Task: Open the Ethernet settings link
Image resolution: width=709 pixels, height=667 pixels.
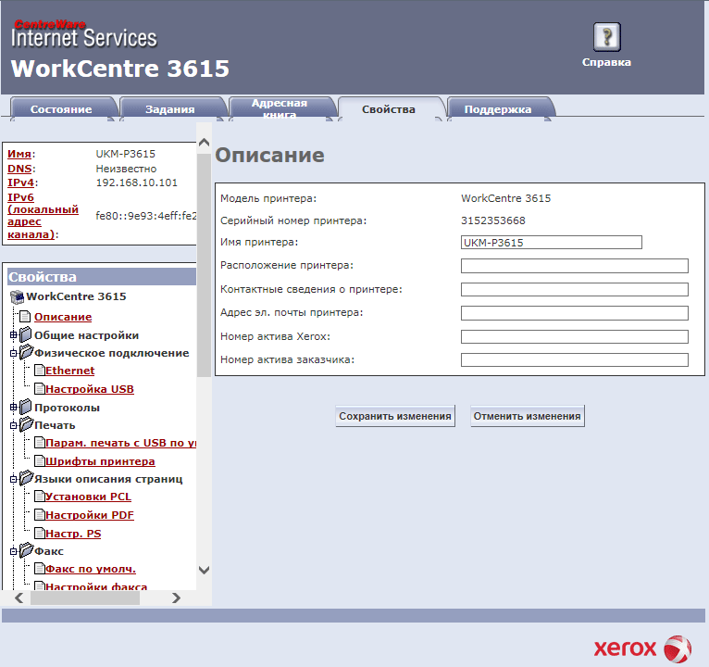Action: coord(70,371)
